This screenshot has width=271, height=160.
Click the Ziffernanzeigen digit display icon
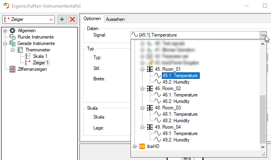click(x=12, y=69)
